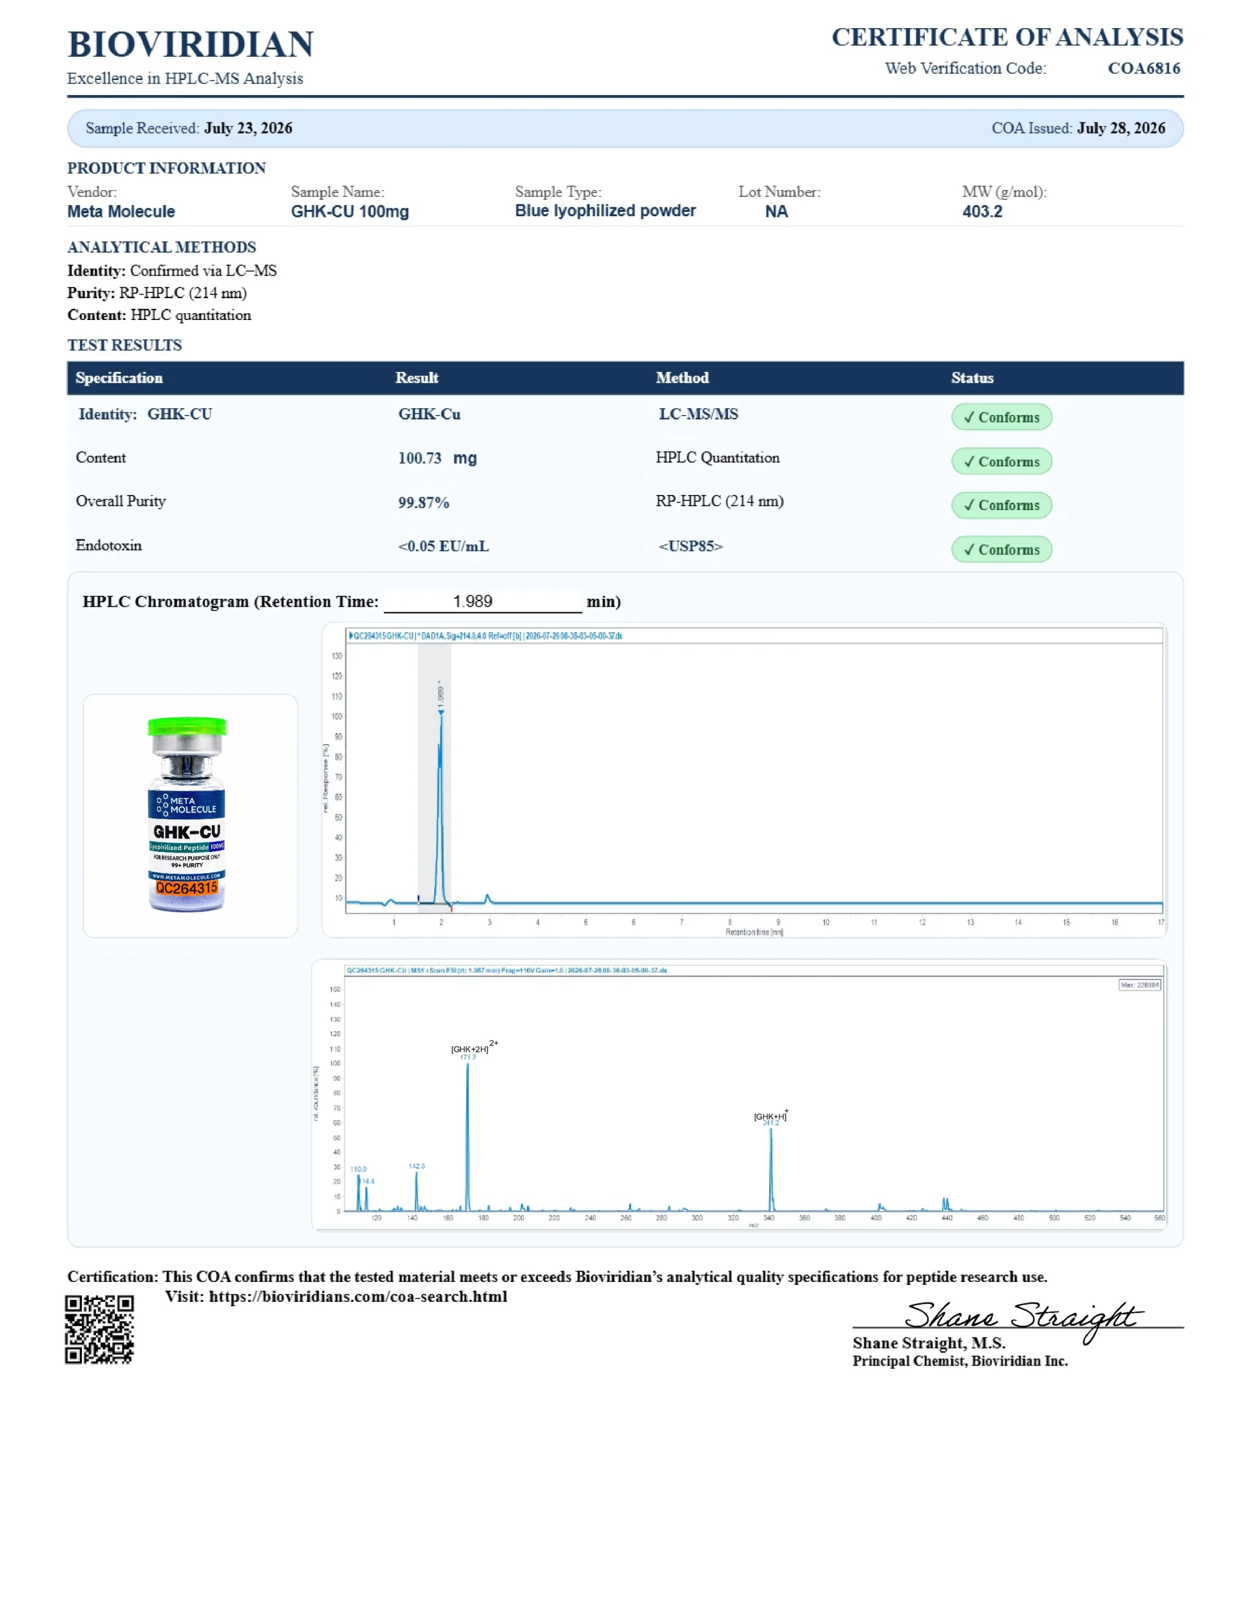
Task: Click the Method column header
Action: coord(682,378)
